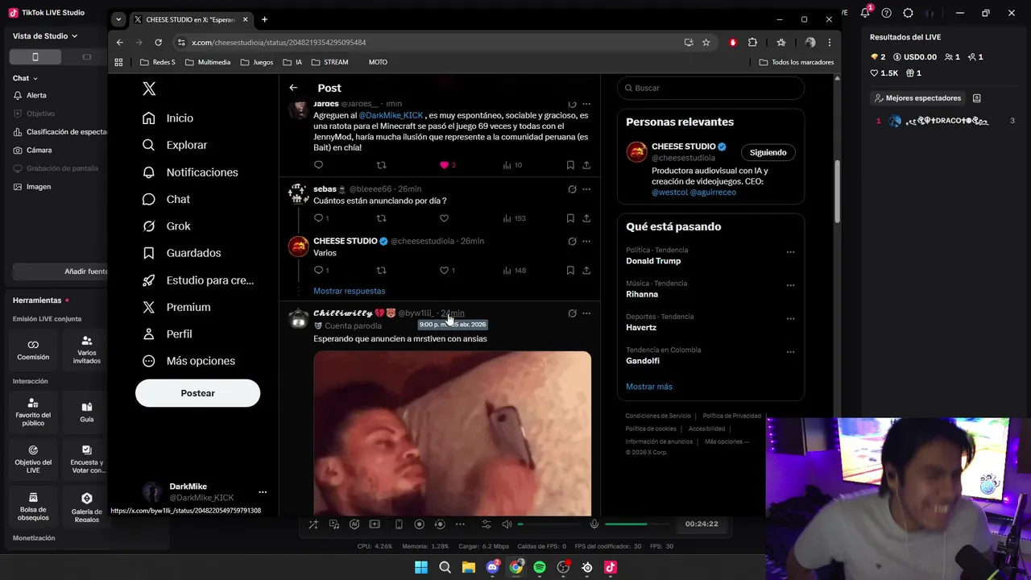Click the X logo in the sidebar
The width and height of the screenshot is (1031, 580).
[149, 89]
